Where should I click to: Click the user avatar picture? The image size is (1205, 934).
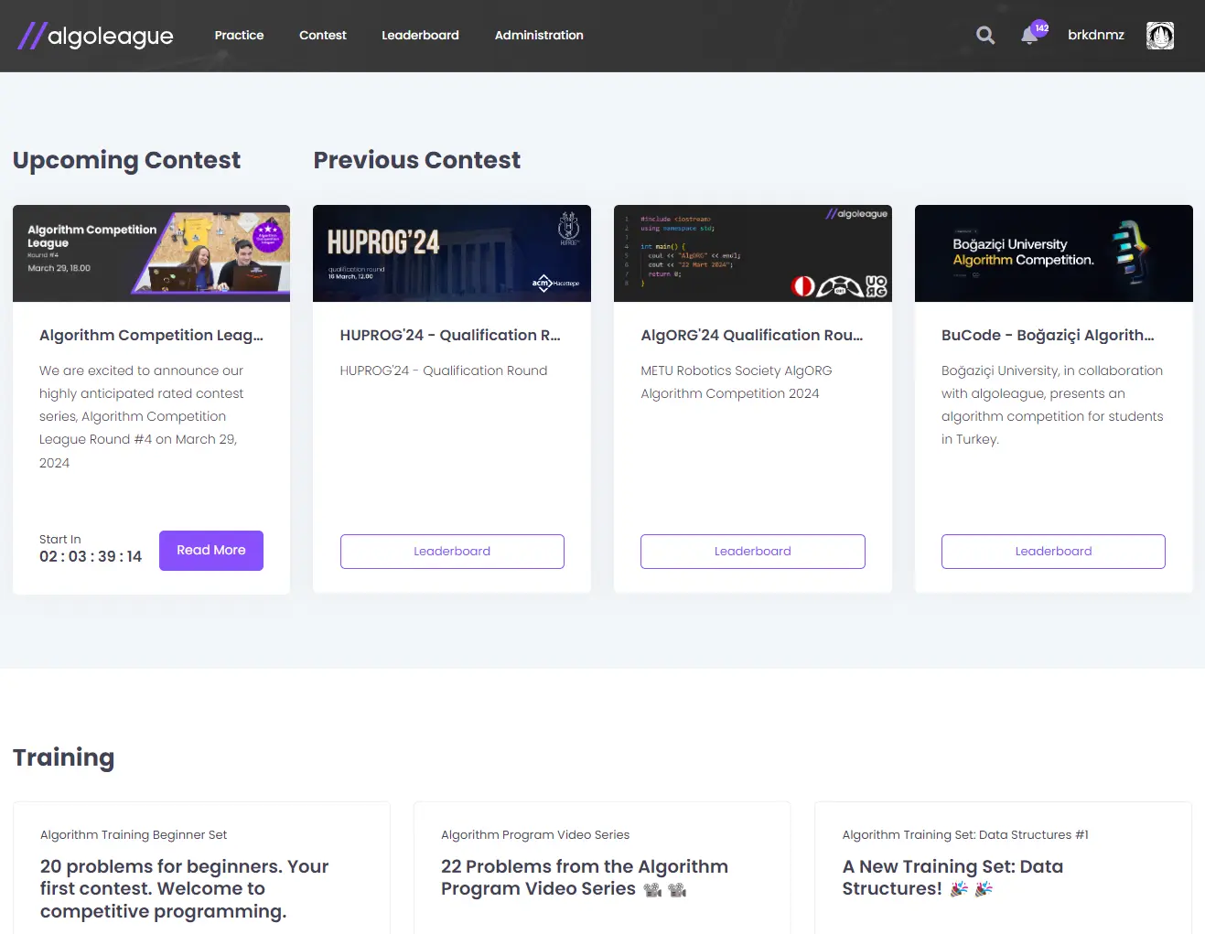click(1160, 36)
